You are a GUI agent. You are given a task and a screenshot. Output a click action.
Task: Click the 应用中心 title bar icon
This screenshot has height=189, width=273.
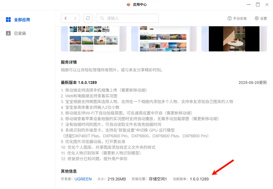129,5
